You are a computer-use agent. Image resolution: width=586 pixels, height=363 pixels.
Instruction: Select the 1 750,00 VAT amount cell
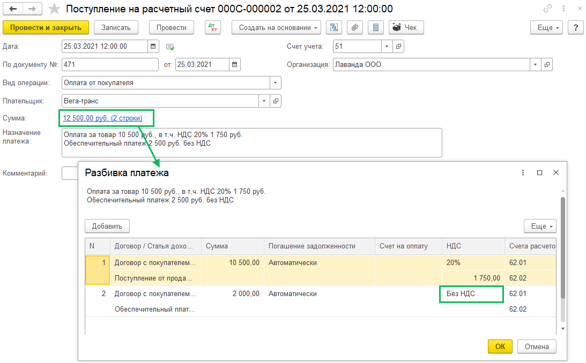(473, 278)
